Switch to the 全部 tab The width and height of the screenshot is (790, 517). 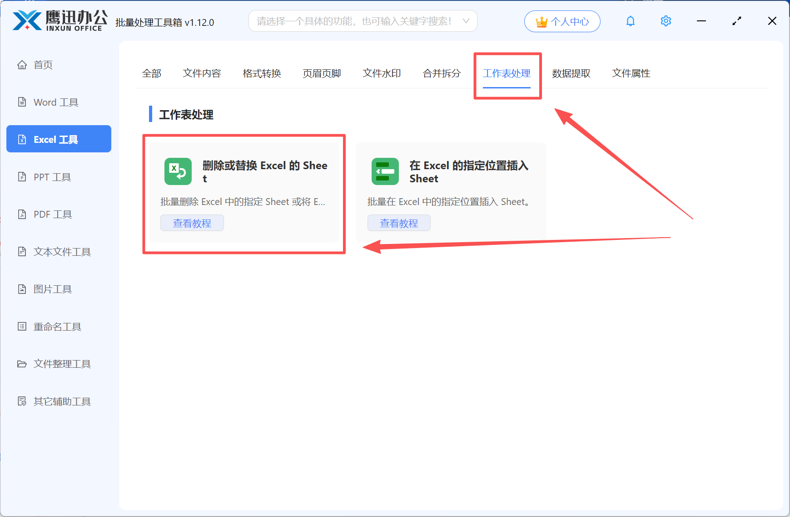pyautogui.click(x=152, y=73)
